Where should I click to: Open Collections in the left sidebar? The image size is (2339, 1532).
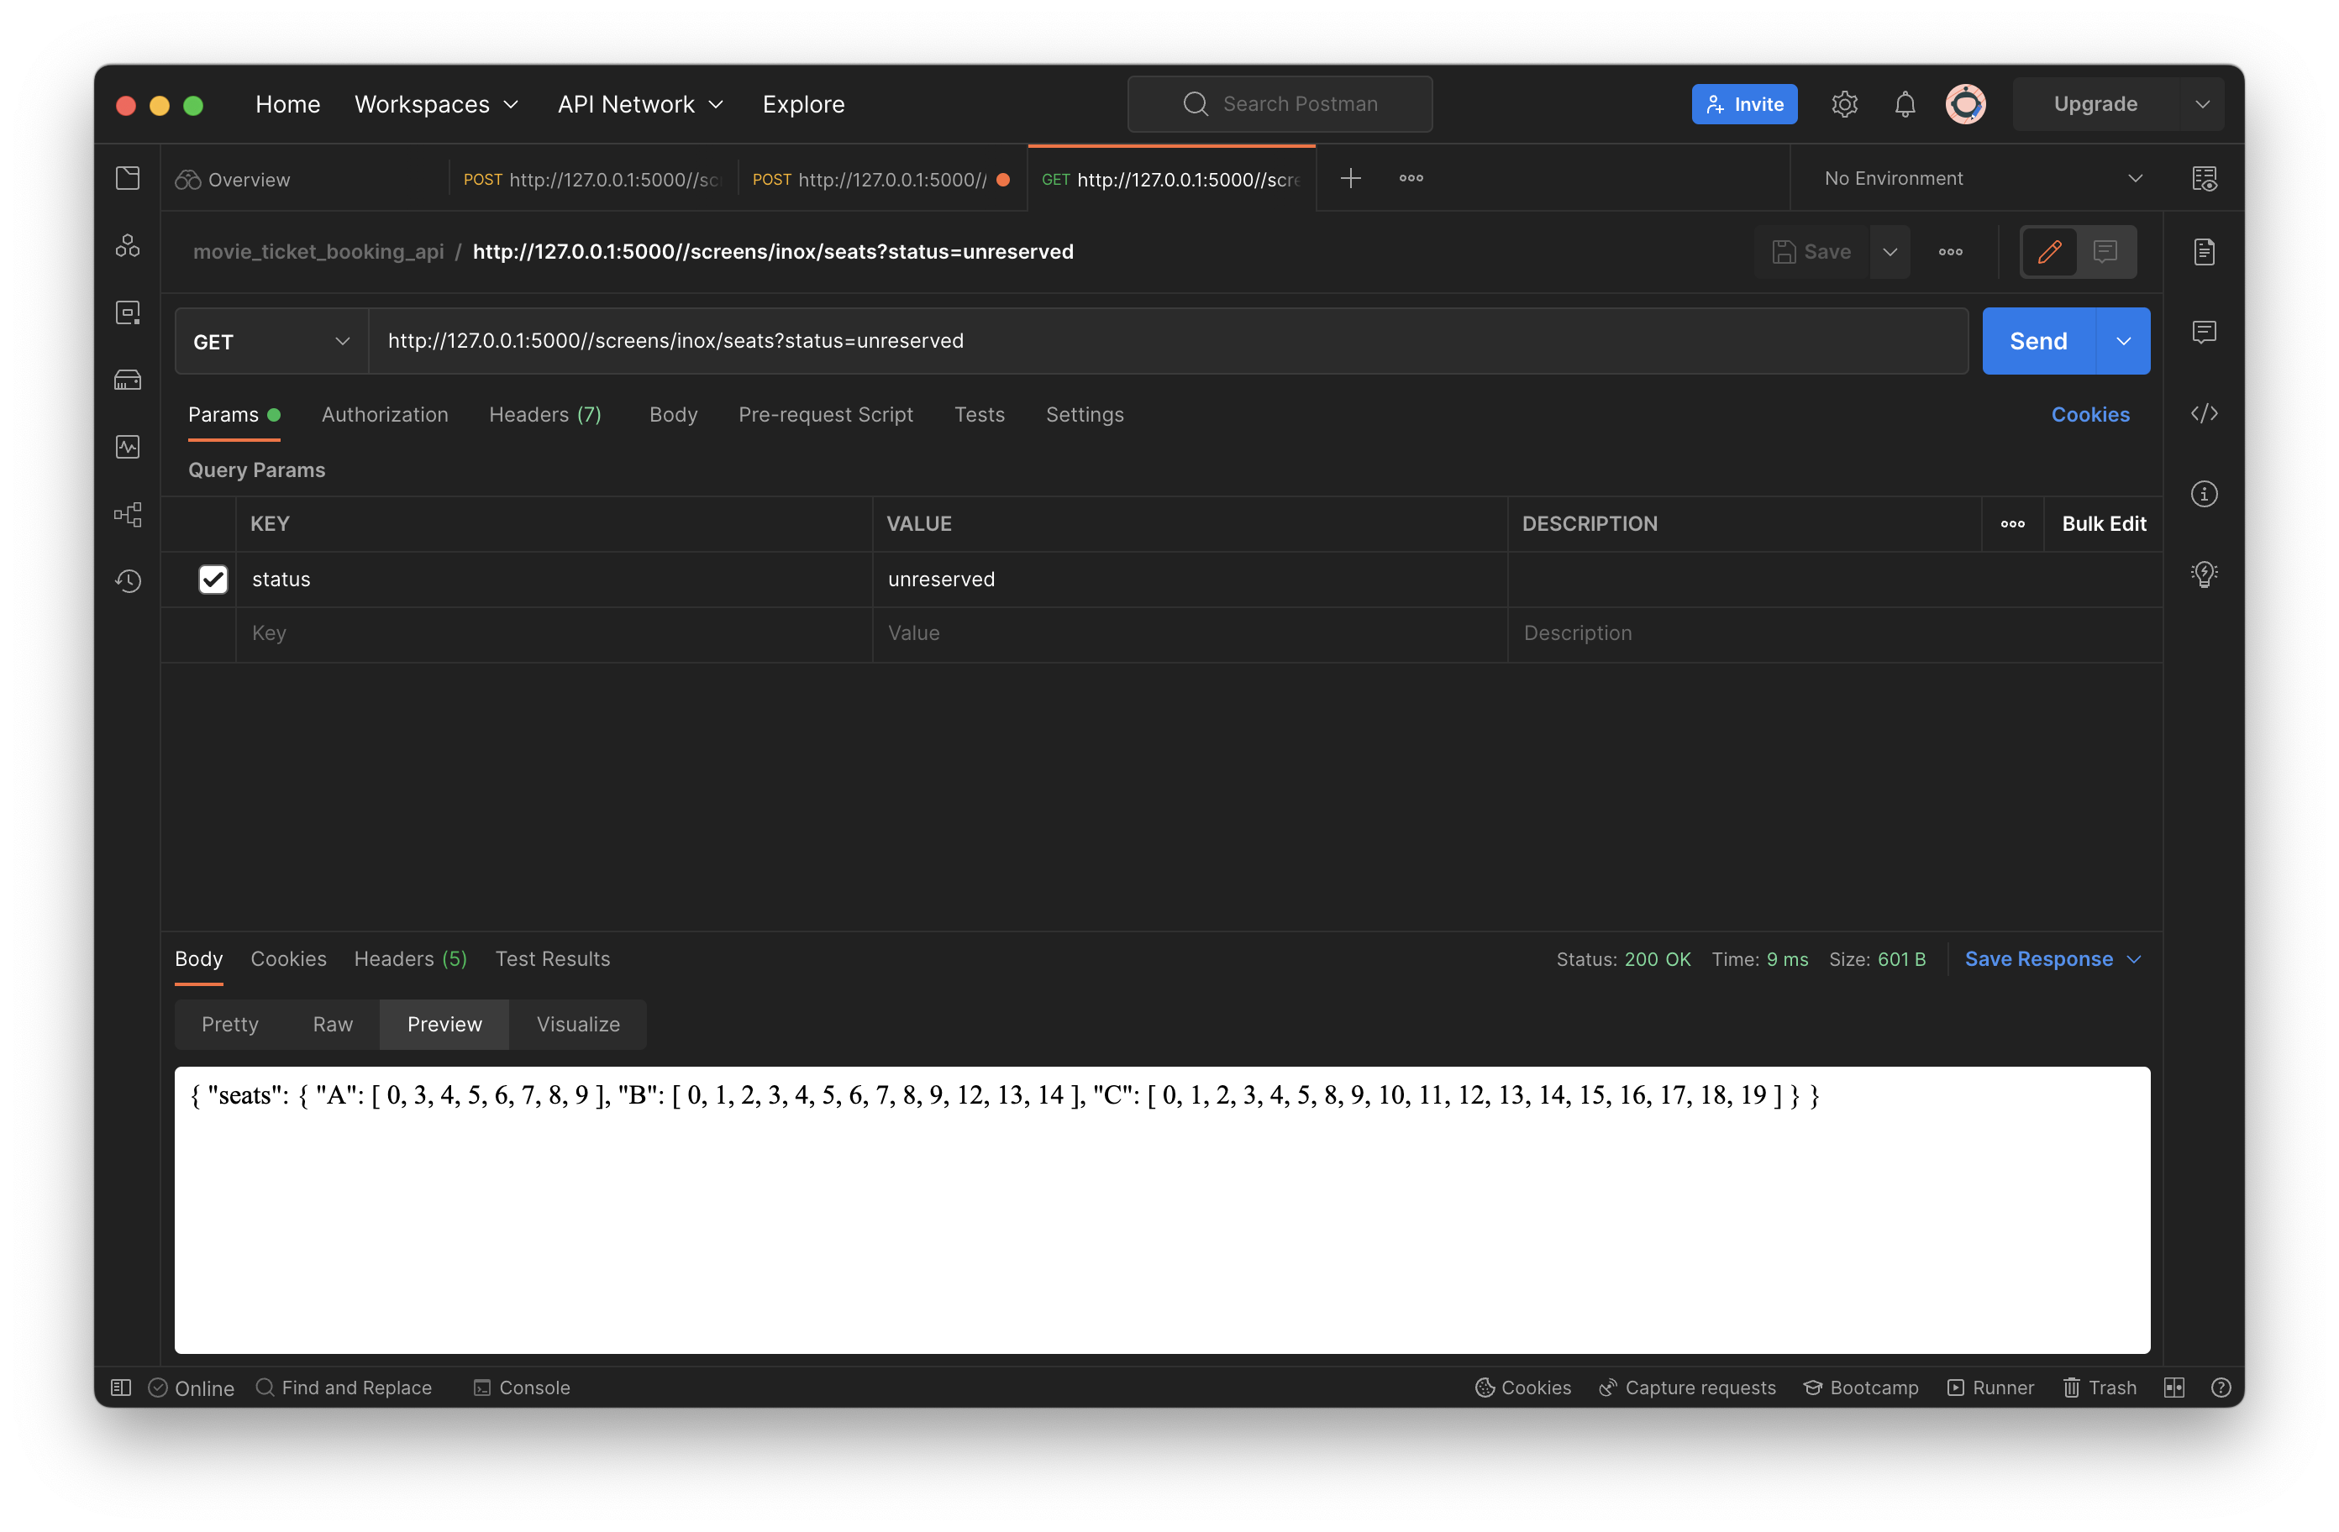128,178
